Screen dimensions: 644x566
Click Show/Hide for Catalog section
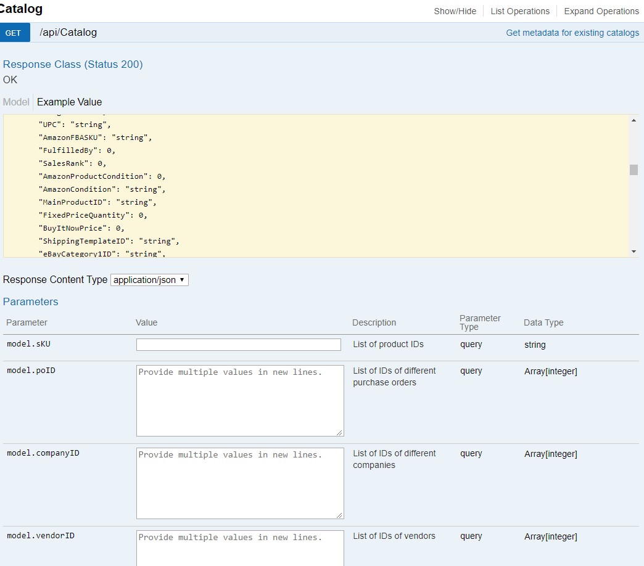(455, 11)
